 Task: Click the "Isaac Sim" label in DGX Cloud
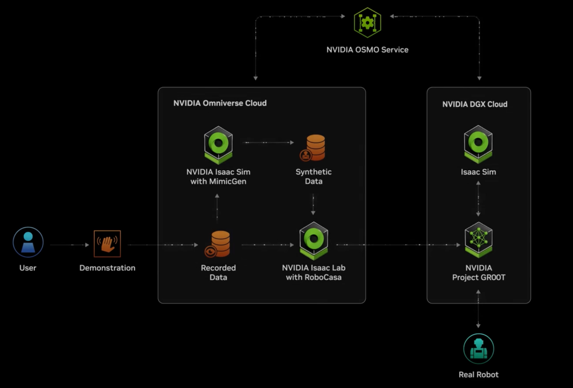tap(479, 172)
